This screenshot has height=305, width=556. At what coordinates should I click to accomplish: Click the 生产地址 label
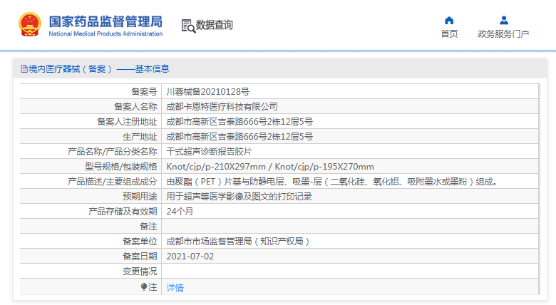[140, 137]
